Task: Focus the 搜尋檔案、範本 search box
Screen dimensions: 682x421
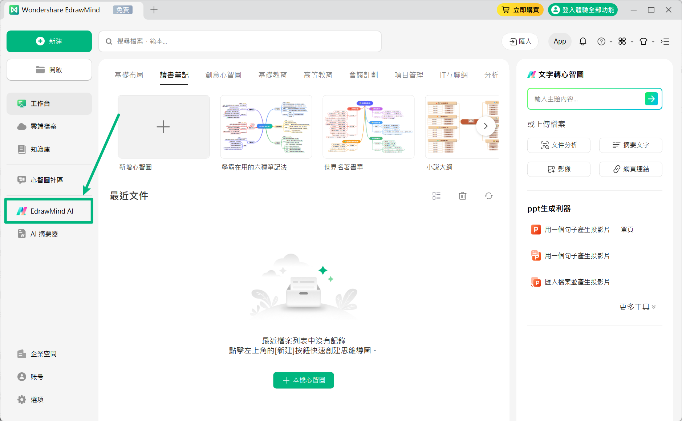Action: [240, 41]
